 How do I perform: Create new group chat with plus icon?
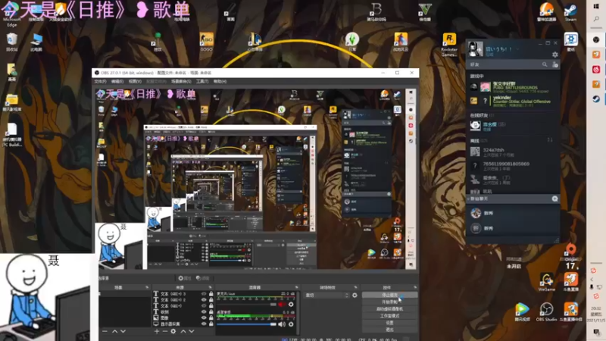coord(554,199)
